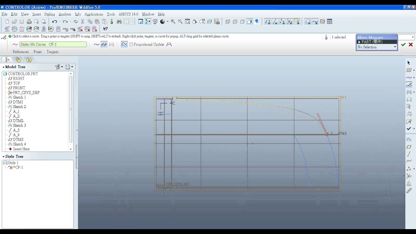
Task: Open the References panel
Action: pos(21,52)
